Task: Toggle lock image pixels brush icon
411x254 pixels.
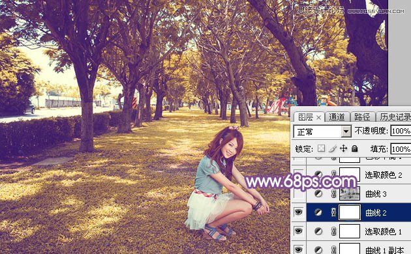Action: 332,149
